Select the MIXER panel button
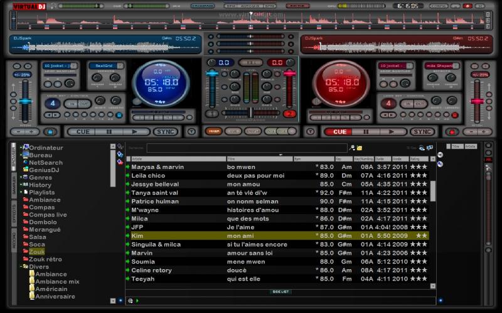The height and width of the screenshot is (313, 502). tap(214, 131)
